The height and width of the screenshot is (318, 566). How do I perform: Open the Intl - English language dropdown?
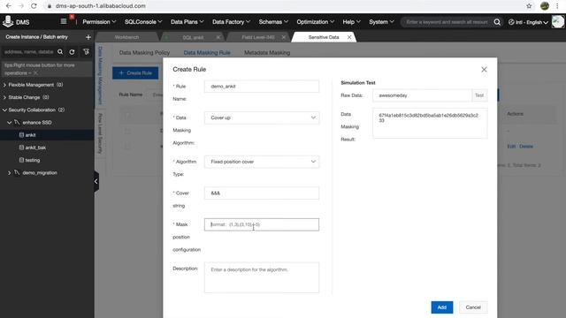point(529,22)
